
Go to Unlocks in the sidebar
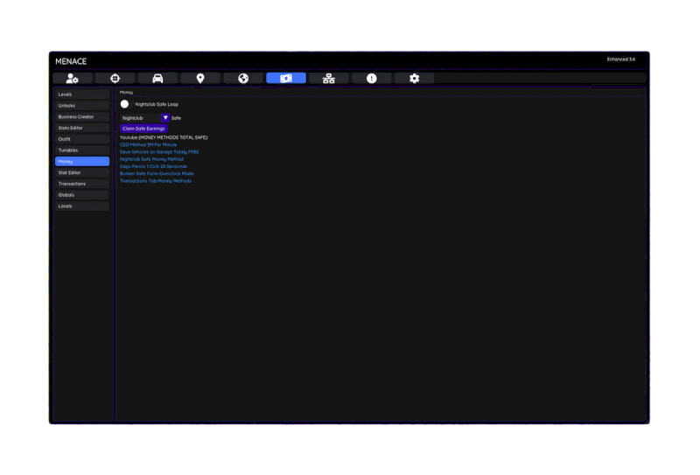(x=82, y=105)
